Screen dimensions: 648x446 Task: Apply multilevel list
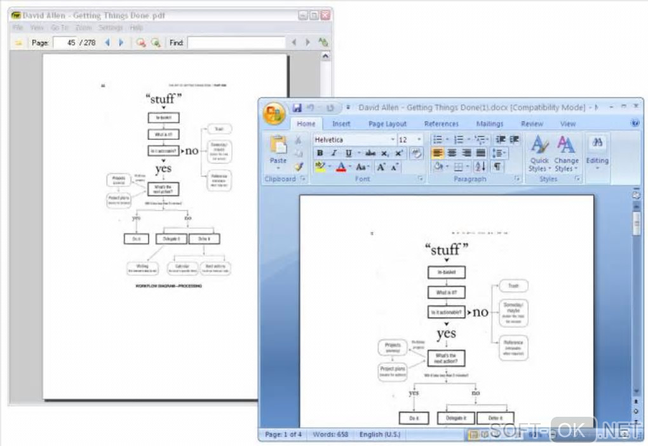tap(480, 139)
